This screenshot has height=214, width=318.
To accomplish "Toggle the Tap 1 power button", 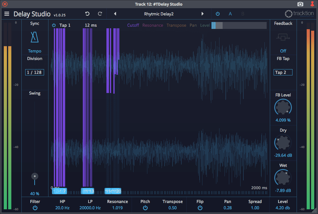I will (x=54, y=25).
